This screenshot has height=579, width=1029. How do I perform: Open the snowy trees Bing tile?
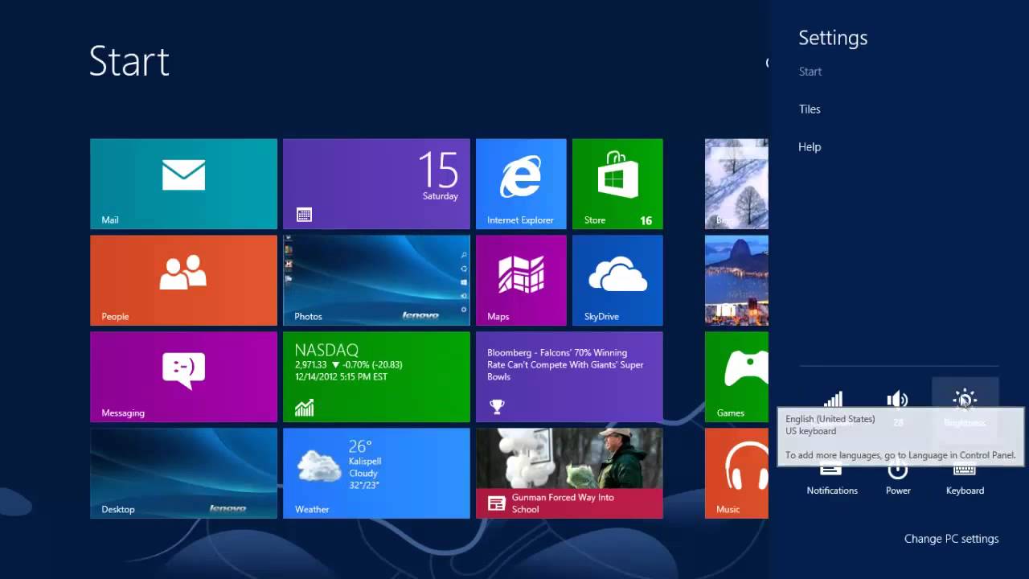tap(736, 183)
